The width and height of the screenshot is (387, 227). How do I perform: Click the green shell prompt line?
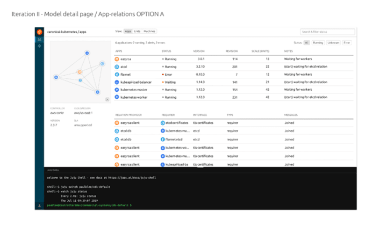(x=89, y=205)
